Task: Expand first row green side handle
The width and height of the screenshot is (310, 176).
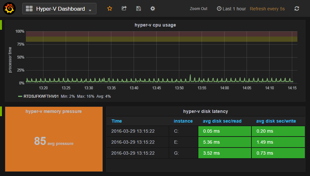Action: 1,25
